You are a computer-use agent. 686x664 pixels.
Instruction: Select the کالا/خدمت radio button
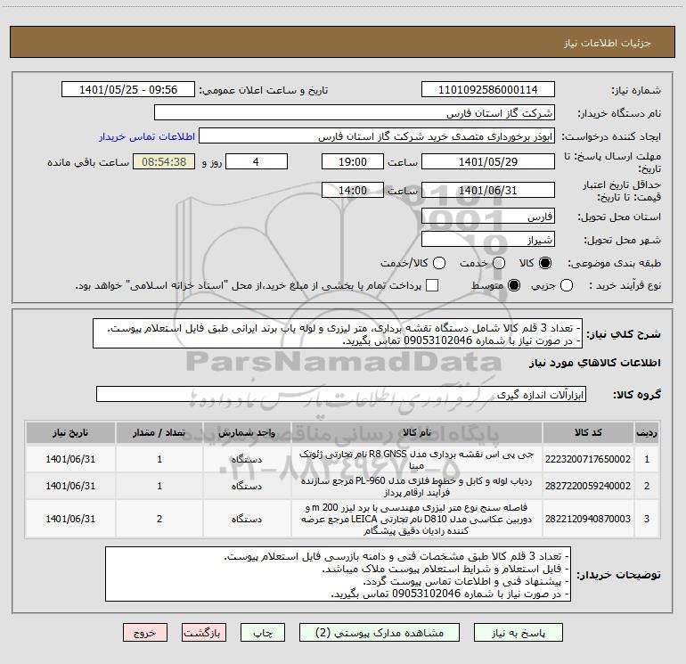click(439, 263)
